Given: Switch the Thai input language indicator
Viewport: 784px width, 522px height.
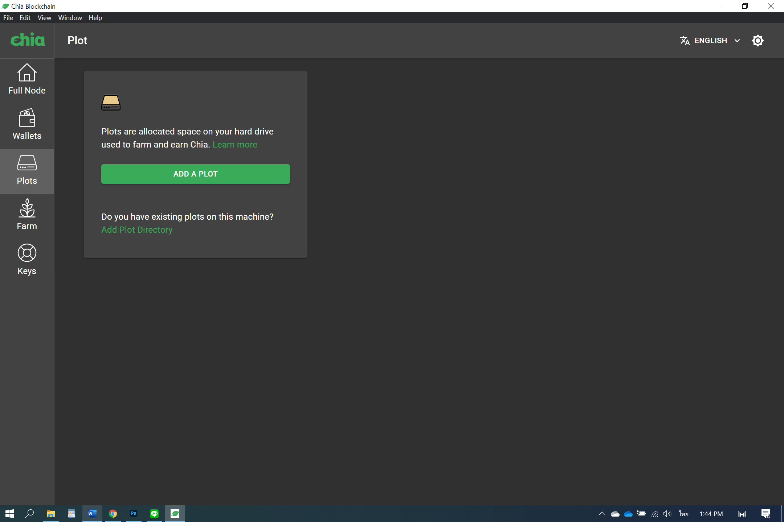Looking at the screenshot, I should tap(684, 514).
